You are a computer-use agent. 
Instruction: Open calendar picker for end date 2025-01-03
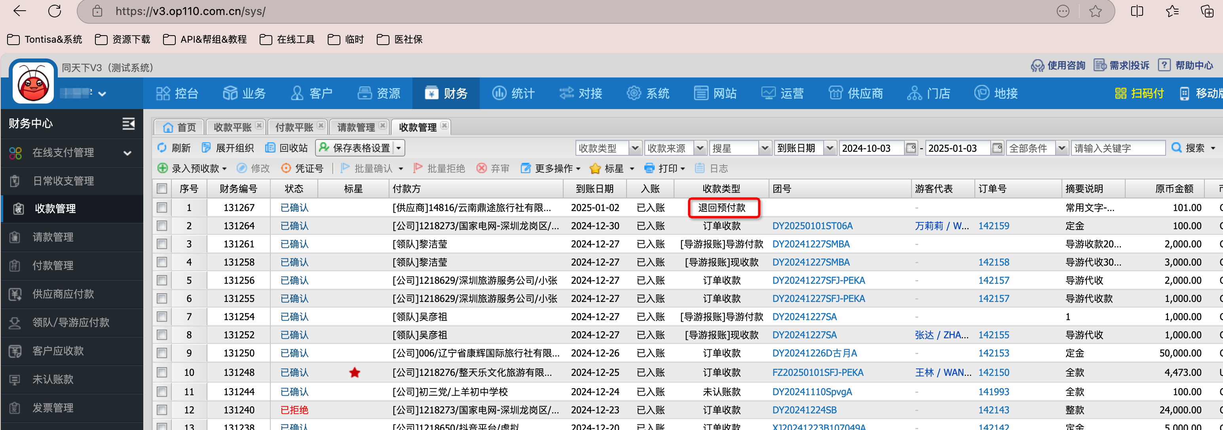997,148
